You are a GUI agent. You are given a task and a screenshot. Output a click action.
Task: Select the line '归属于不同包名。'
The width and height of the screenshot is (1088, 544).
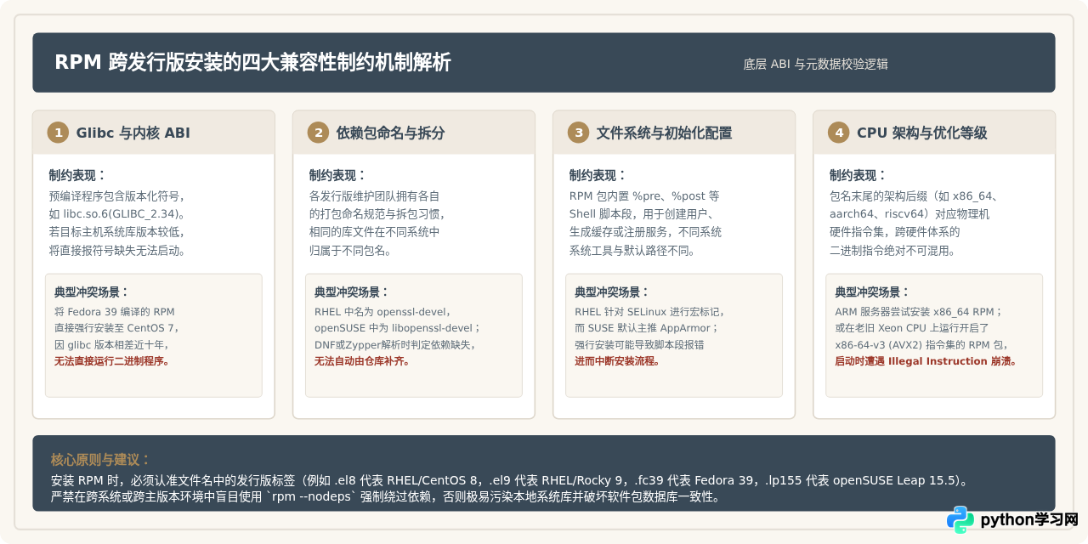click(x=349, y=250)
